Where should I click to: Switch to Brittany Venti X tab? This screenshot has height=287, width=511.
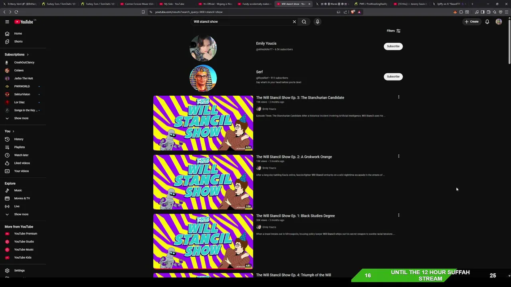click(x=20, y=4)
